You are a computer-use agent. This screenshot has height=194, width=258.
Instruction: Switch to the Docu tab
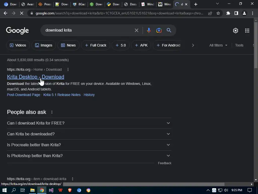pos(131,4)
